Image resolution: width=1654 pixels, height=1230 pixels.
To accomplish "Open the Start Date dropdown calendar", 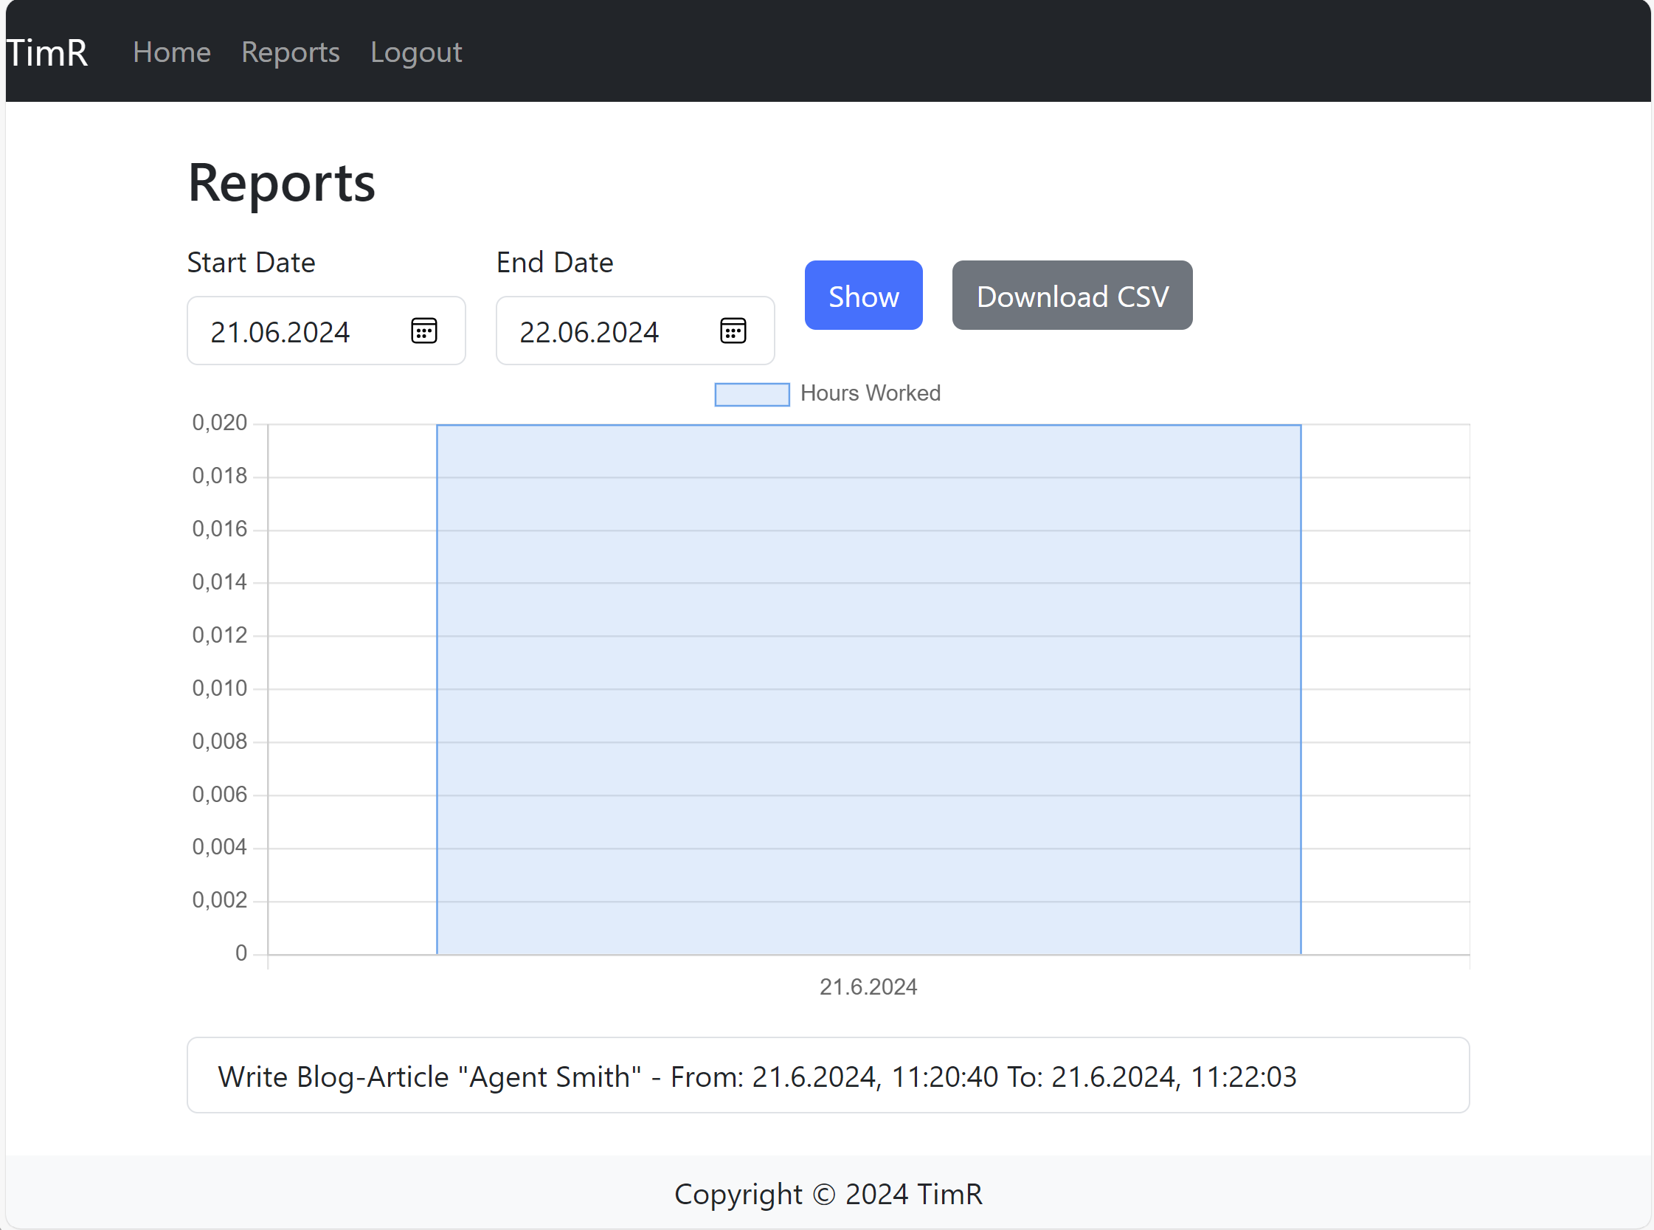I will pos(424,331).
